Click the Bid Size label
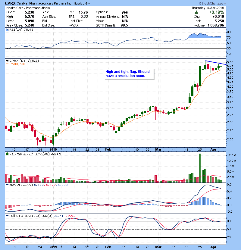 [49, 25]
